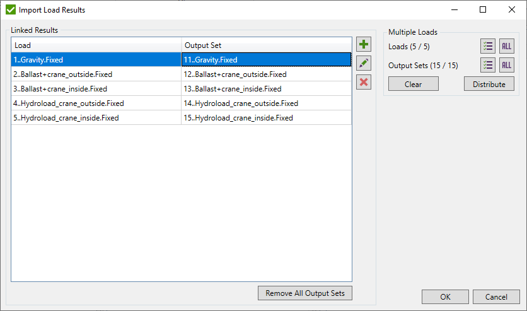Select the 1..Gravity.Fixed load cell

tap(96, 60)
